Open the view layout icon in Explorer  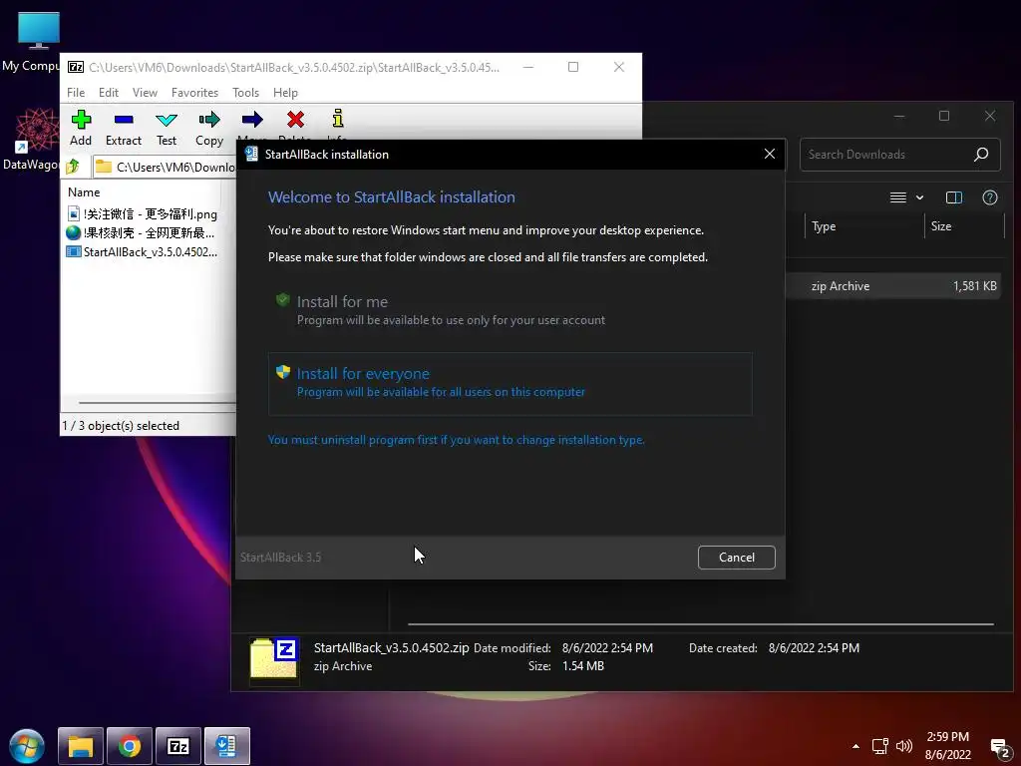tap(898, 197)
